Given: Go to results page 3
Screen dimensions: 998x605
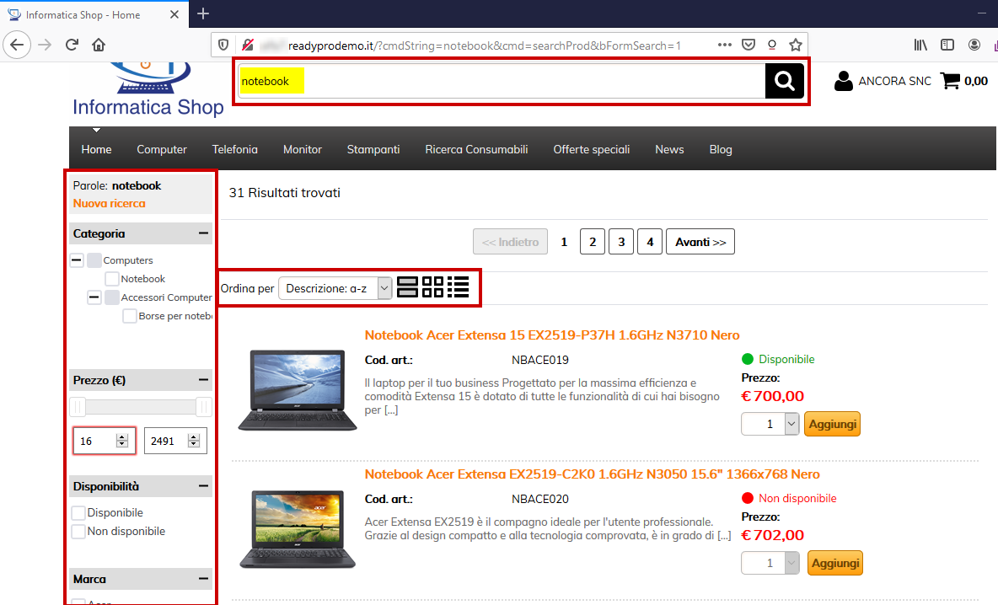Looking at the screenshot, I should (x=621, y=242).
